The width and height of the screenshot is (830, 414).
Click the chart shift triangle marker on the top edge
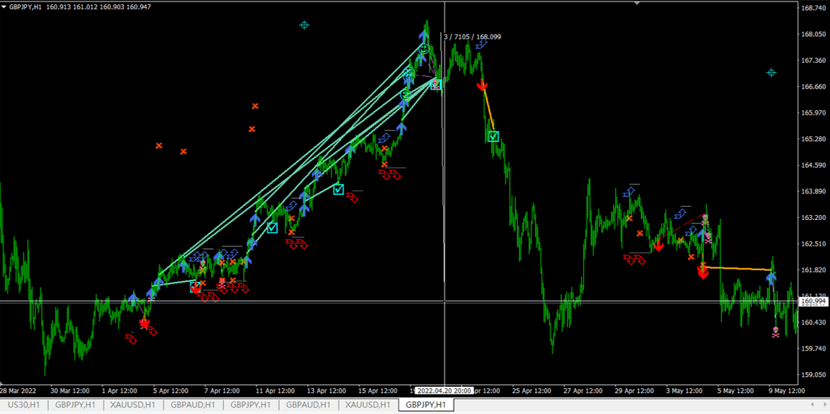click(636, 3)
